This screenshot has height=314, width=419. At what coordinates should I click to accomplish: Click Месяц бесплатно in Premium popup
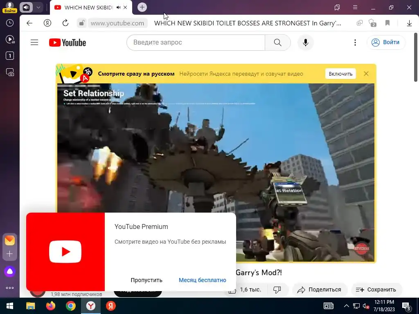(x=202, y=280)
